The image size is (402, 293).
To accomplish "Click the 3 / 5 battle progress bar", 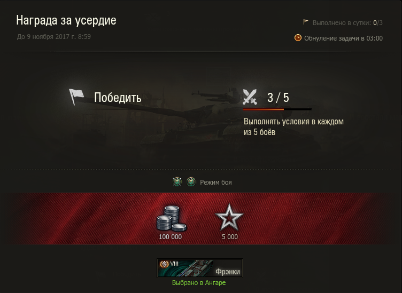I will pyautogui.click(x=277, y=109).
